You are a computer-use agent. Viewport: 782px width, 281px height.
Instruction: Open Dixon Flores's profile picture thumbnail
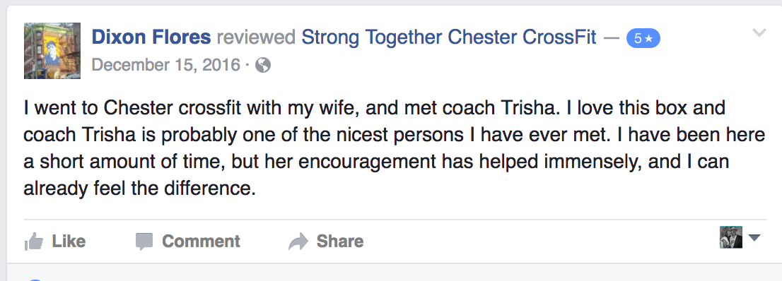point(52,51)
